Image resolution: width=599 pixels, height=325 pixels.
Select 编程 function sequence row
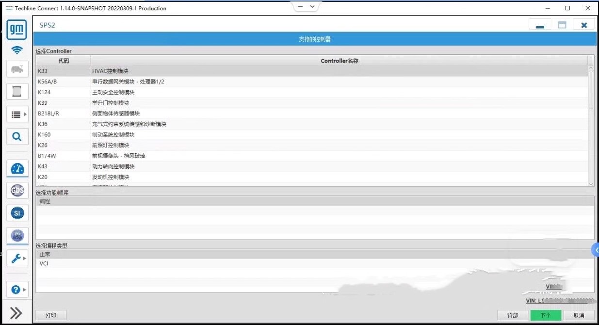coord(315,201)
